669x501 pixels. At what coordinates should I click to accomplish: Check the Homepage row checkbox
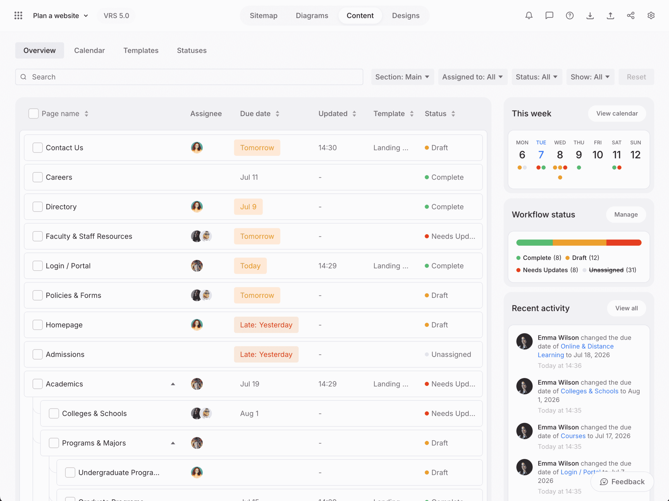coord(38,324)
